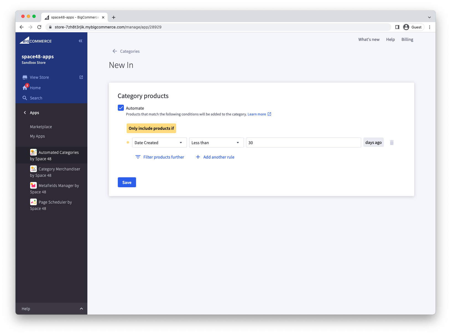Uncheck the Automate checkbox
The width and height of the screenshot is (451, 335).
tap(121, 108)
